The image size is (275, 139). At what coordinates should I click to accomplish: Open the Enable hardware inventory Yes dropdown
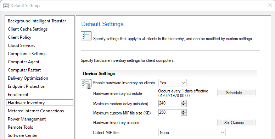tap(172, 83)
